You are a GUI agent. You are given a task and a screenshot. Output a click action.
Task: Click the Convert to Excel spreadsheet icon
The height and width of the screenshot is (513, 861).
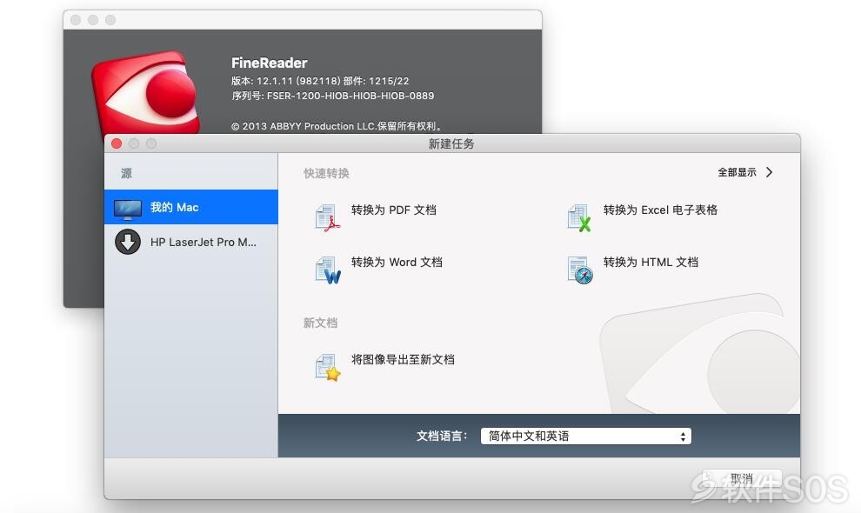point(579,217)
